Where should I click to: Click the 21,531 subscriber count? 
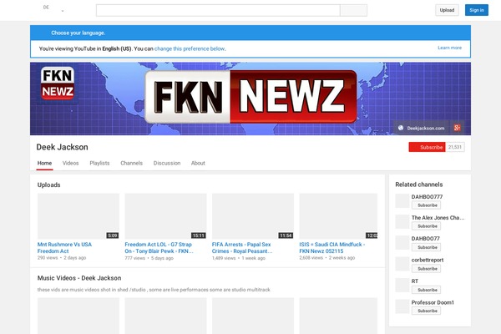[455, 147]
